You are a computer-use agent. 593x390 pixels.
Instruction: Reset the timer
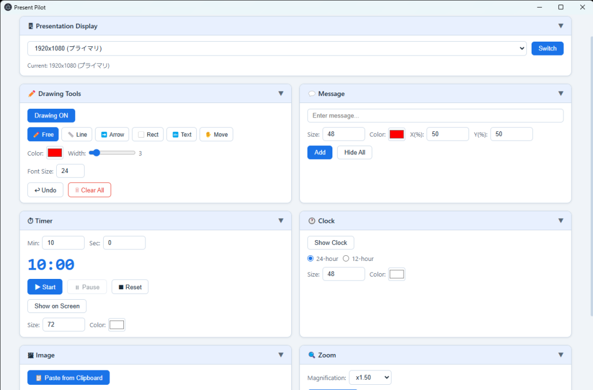130,287
